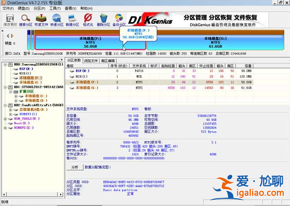The width and height of the screenshot is (290, 206).
Task: Expand the USBEFI (Z:) tree node
Action: pos(5,128)
